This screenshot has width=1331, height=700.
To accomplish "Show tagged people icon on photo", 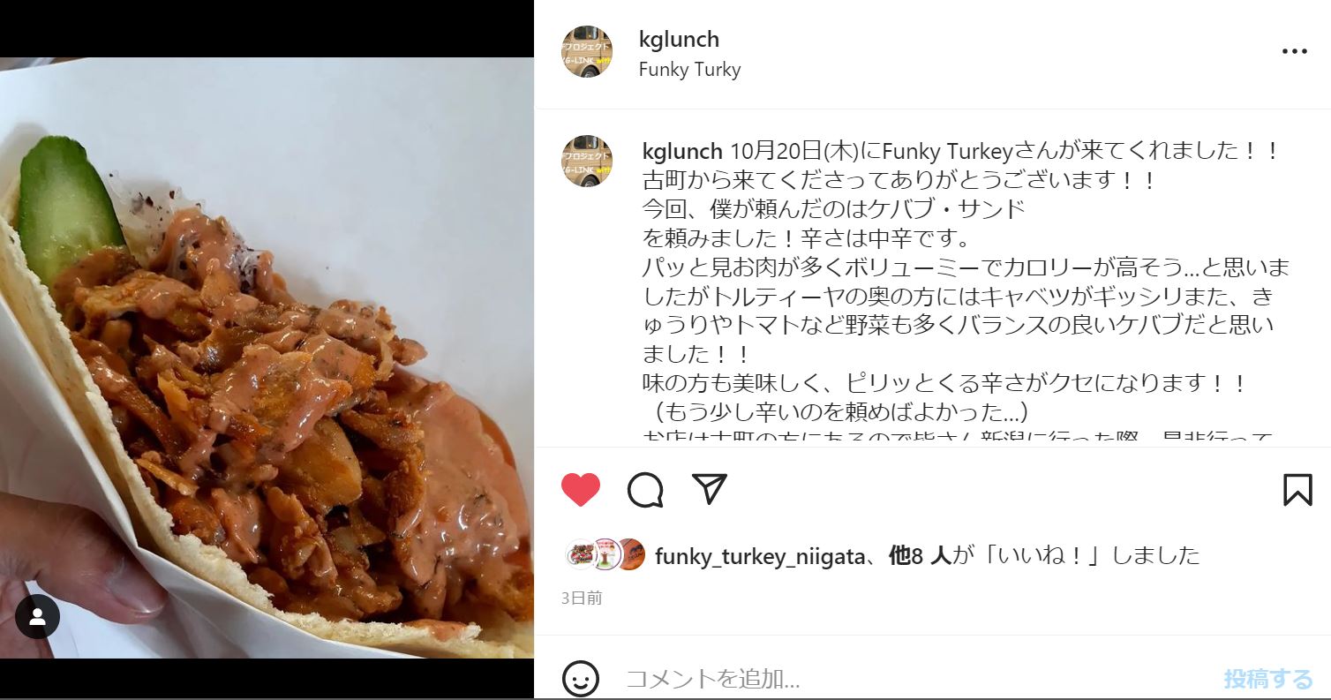I will tap(37, 618).
